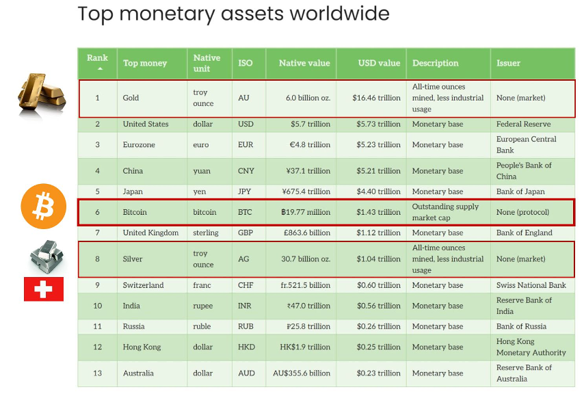
Task: Select the '$1.43 trillion' cell
Action: [x=371, y=212]
